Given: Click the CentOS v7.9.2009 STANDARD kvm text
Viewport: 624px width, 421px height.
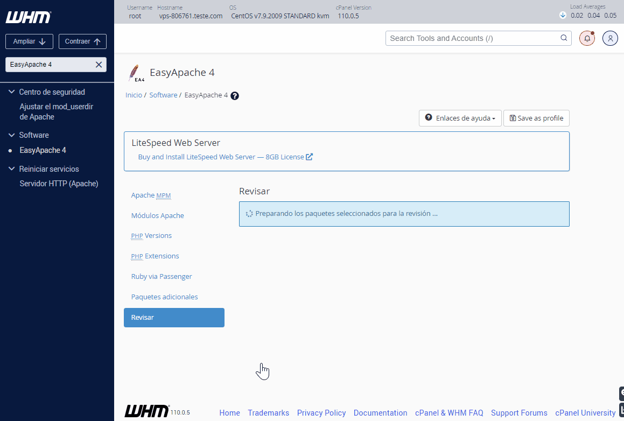Looking at the screenshot, I should [x=280, y=16].
